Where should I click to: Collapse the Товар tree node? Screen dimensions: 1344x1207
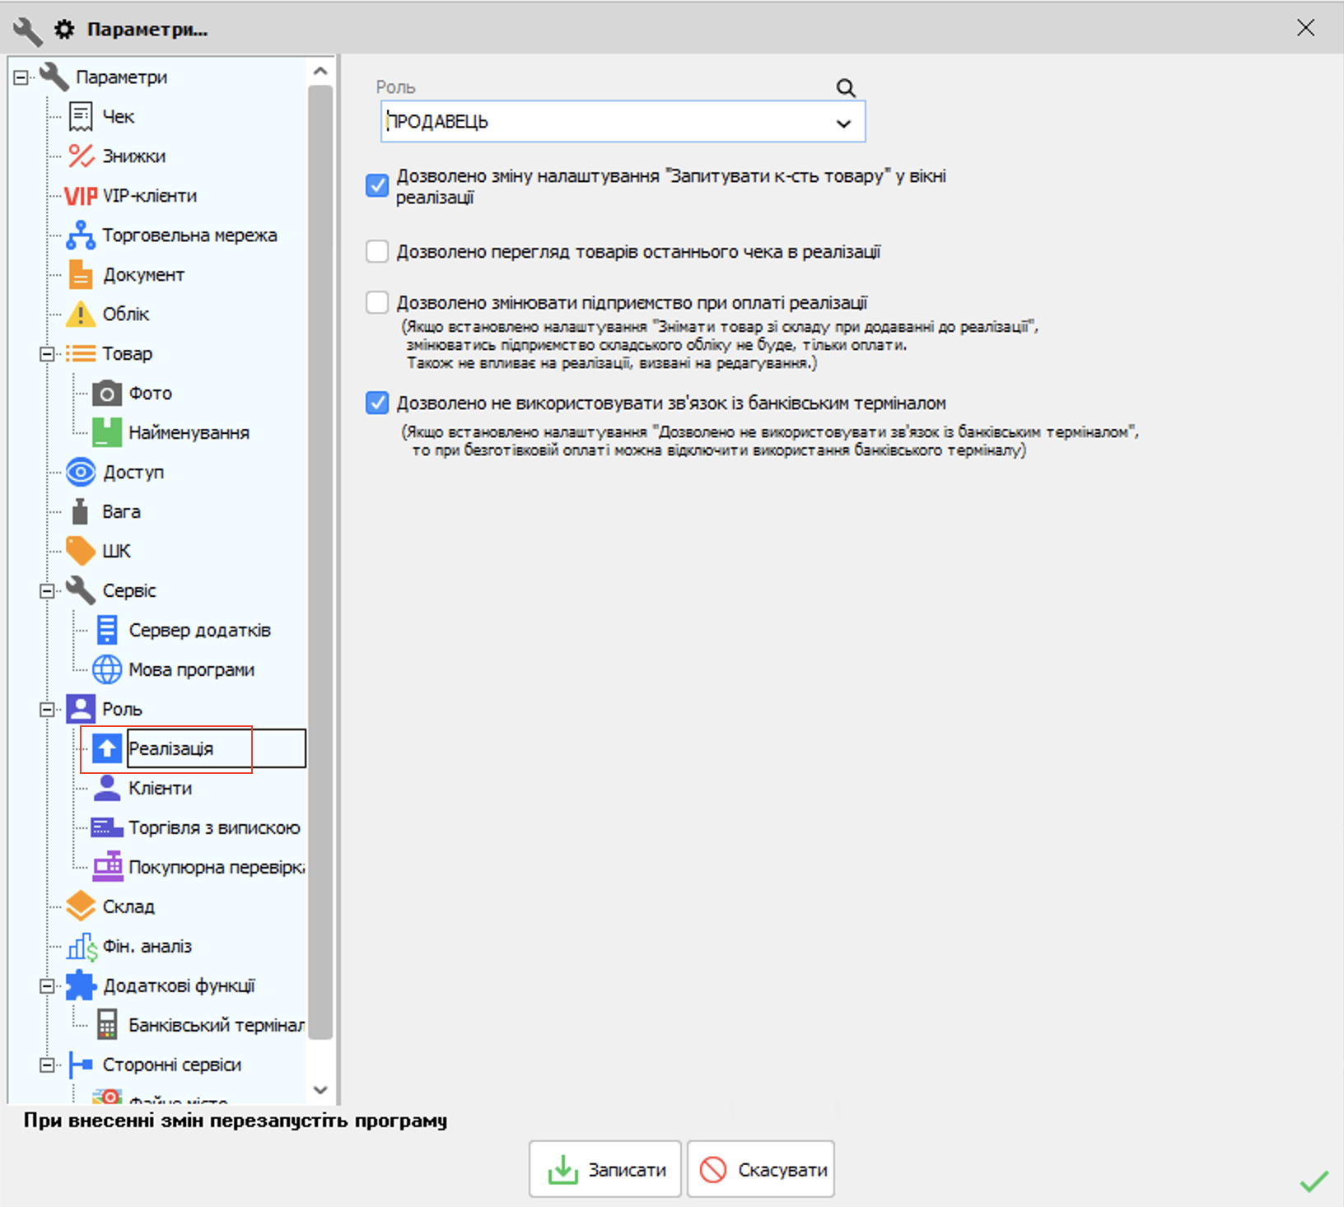pos(47,354)
